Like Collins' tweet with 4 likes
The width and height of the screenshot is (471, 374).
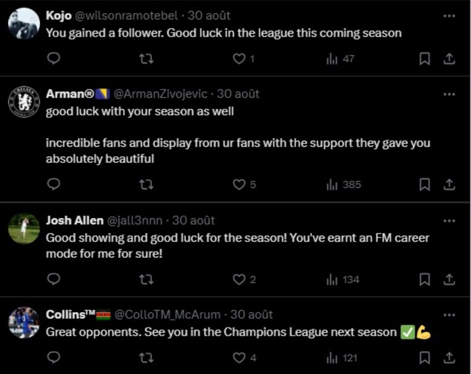239,358
